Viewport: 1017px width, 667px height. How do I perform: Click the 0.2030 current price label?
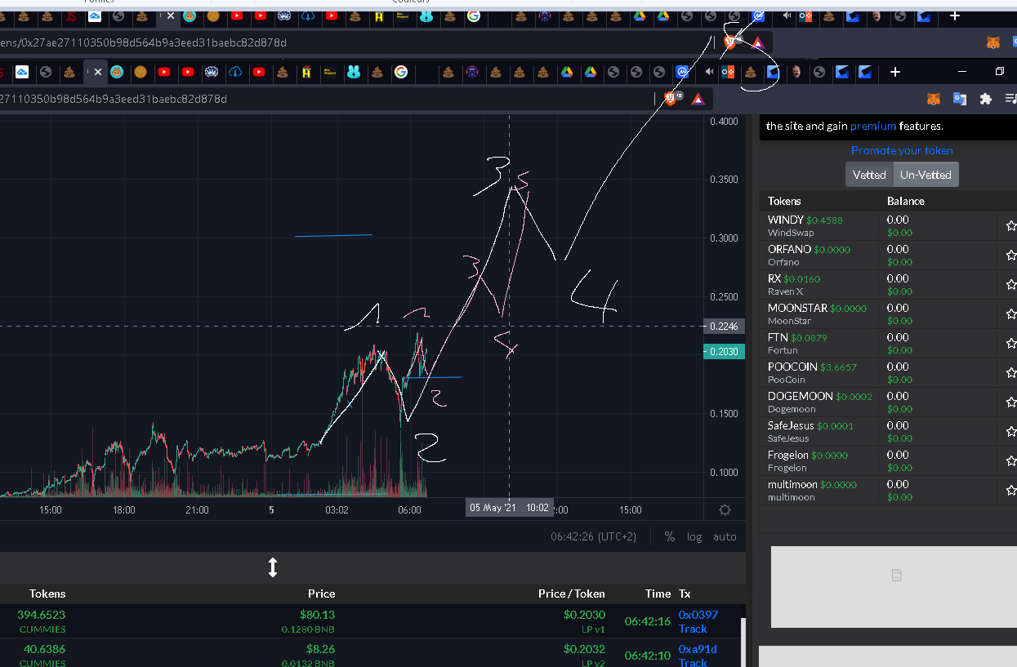click(724, 352)
